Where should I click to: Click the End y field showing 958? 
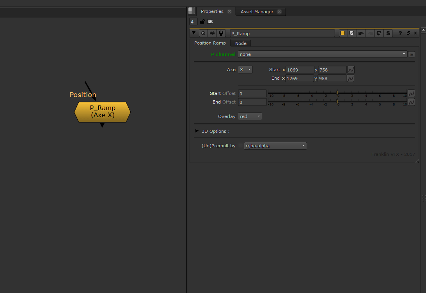pyautogui.click(x=332, y=79)
